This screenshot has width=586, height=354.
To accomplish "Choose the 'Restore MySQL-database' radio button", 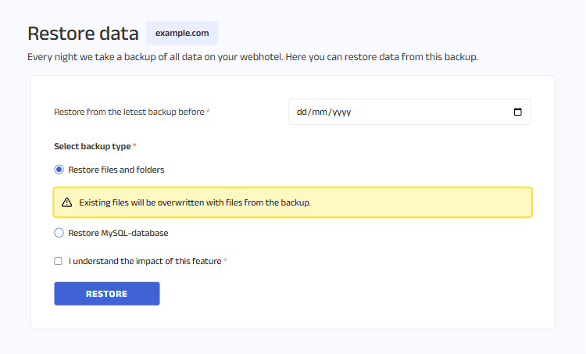I will coord(59,233).
